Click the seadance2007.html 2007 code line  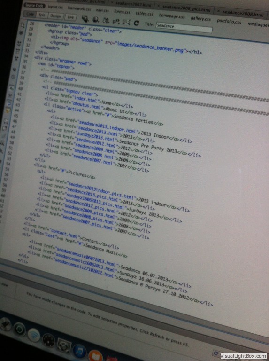[x=97, y=160]
